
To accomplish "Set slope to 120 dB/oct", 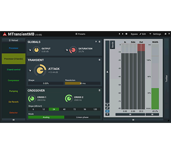I will coord(95,109).
